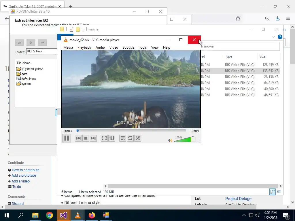295x221 pixels.
Task: Open File Explorer from the taskbar
Action: pos(35,215)
